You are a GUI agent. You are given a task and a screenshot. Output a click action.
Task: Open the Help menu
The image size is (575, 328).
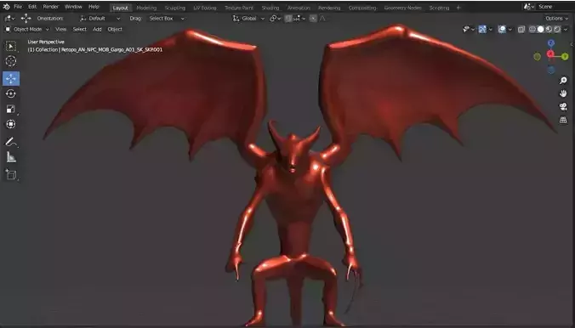94,7
